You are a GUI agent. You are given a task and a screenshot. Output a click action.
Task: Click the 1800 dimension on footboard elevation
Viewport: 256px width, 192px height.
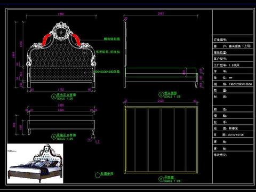pyautogui.click(x=61, y=110)
